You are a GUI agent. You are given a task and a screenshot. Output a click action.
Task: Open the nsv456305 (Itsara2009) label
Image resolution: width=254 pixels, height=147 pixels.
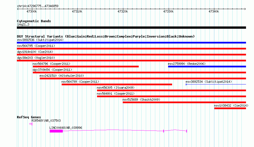click(x=116, y=88)
